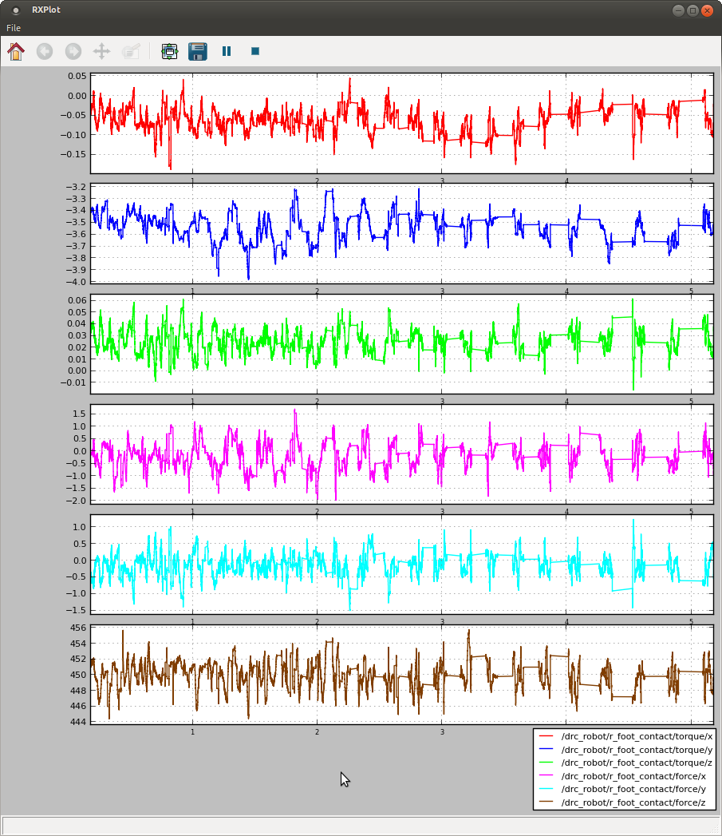This screenshot has width=722, height=836.
Task: Reset the plot view with the Home icon
Action: coord(16,51)
